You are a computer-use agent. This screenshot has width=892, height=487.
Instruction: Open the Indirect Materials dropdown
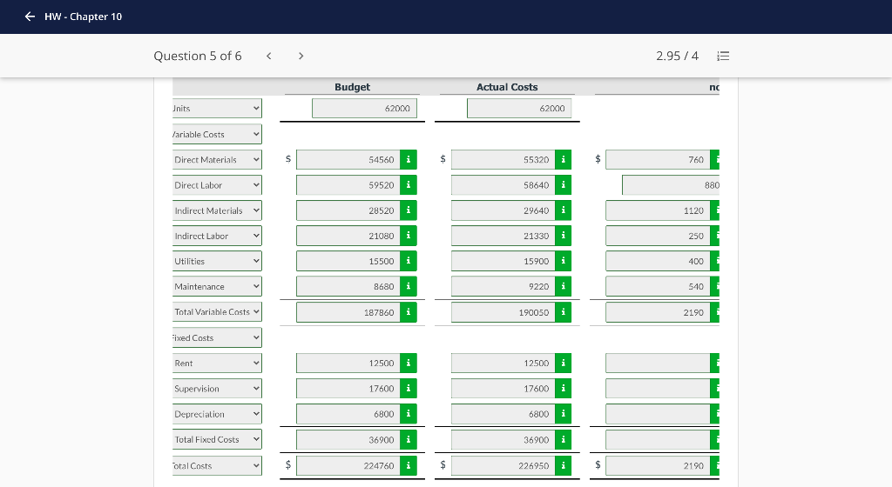217,210
